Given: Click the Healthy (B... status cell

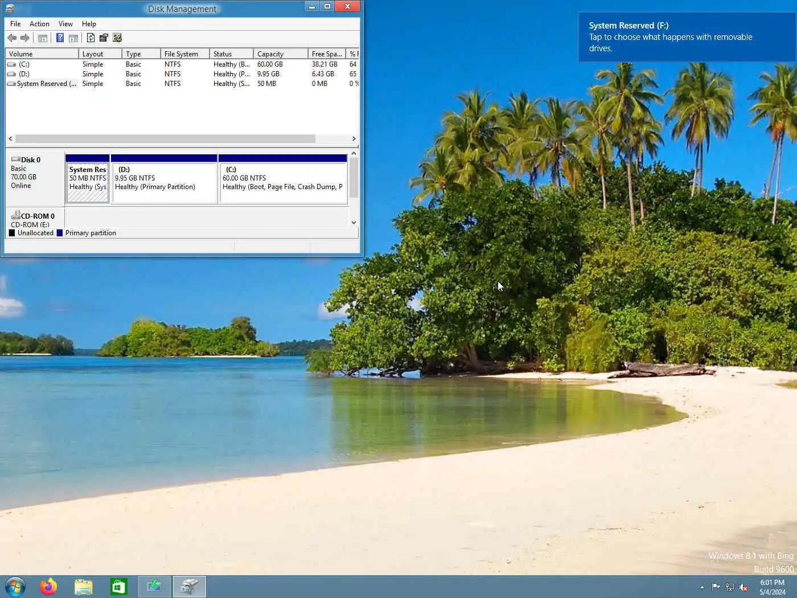Looking at the screenshot, I should pos(232,64).
